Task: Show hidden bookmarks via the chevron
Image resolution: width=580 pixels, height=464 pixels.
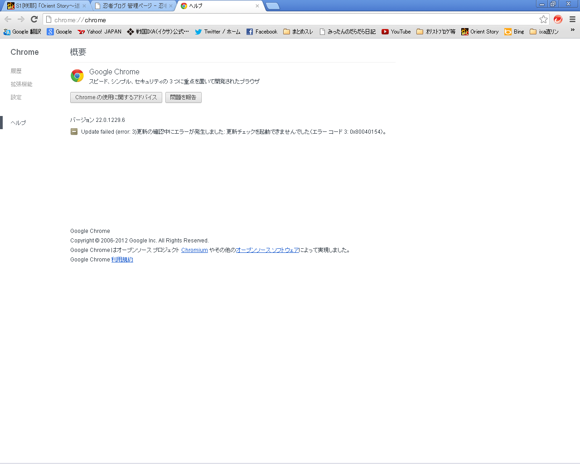Action: 572,30
